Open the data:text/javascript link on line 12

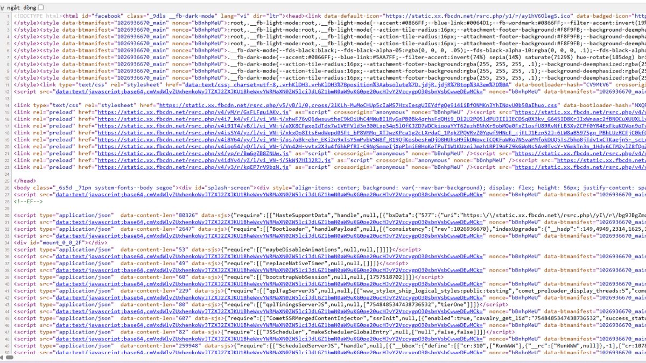coord(269,91)
